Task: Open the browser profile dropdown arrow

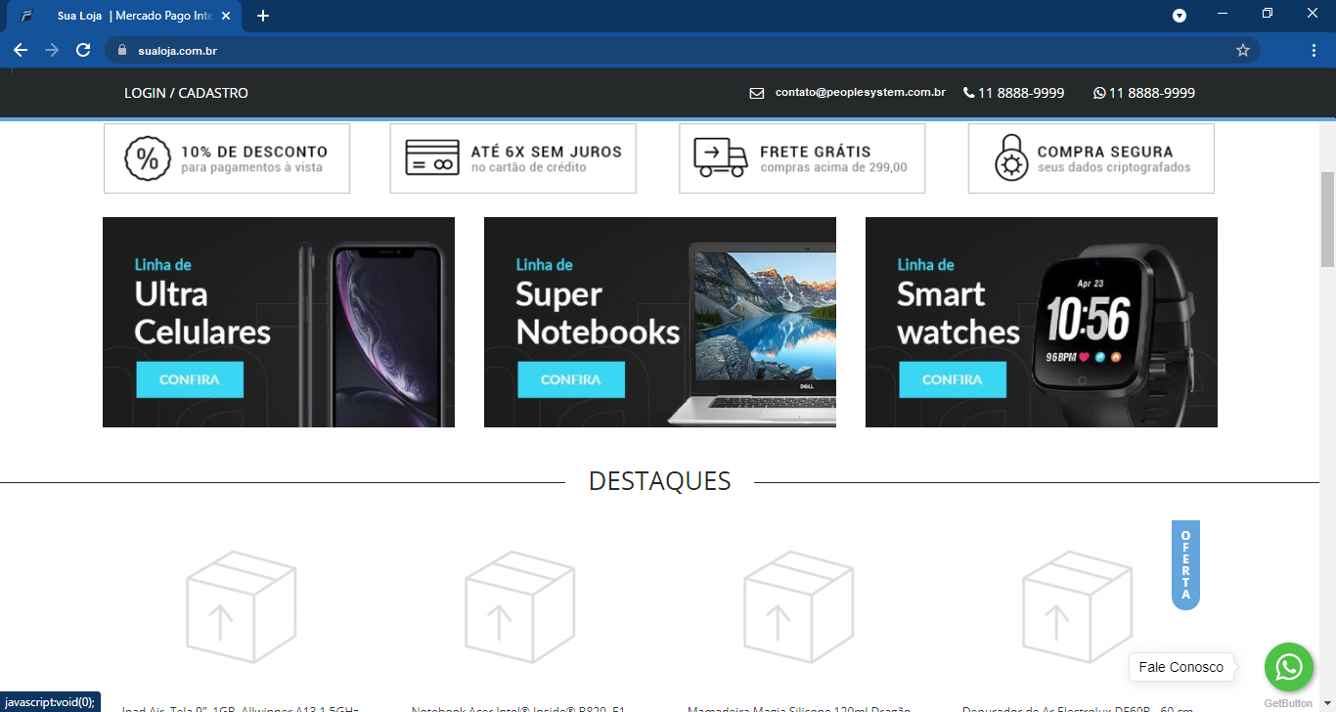Action: point(1180,16)
